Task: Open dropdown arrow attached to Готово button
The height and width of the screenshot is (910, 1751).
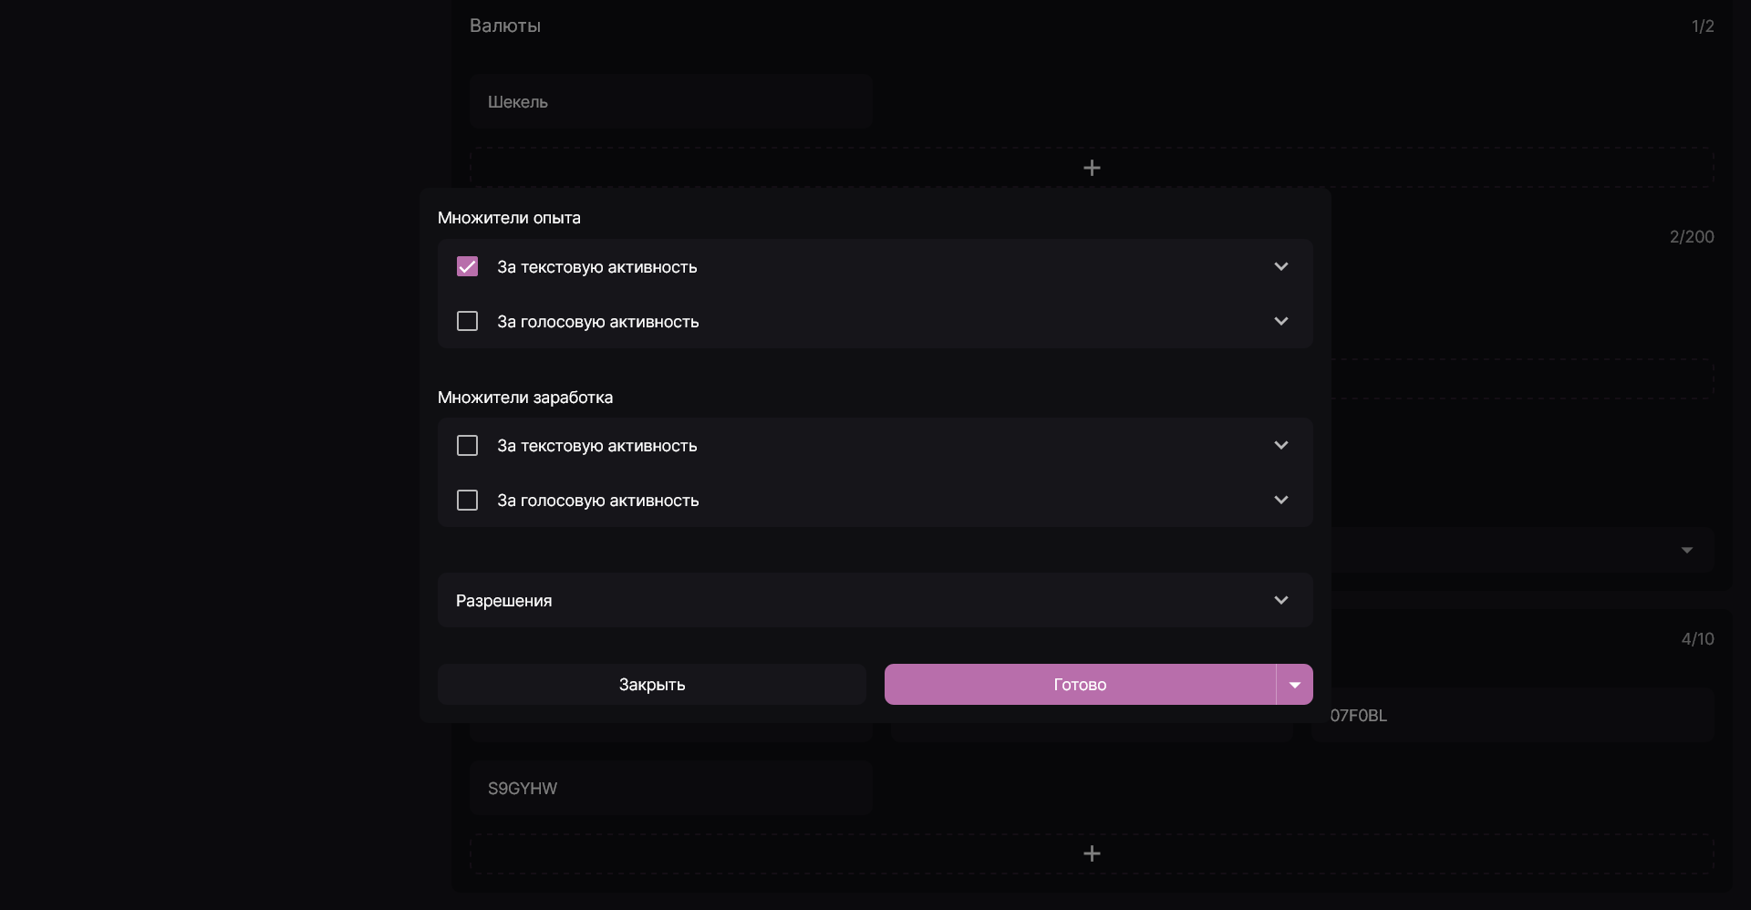Action: [1293, 684]
